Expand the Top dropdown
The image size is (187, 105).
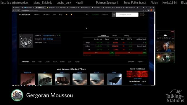(x=55, y=62)
